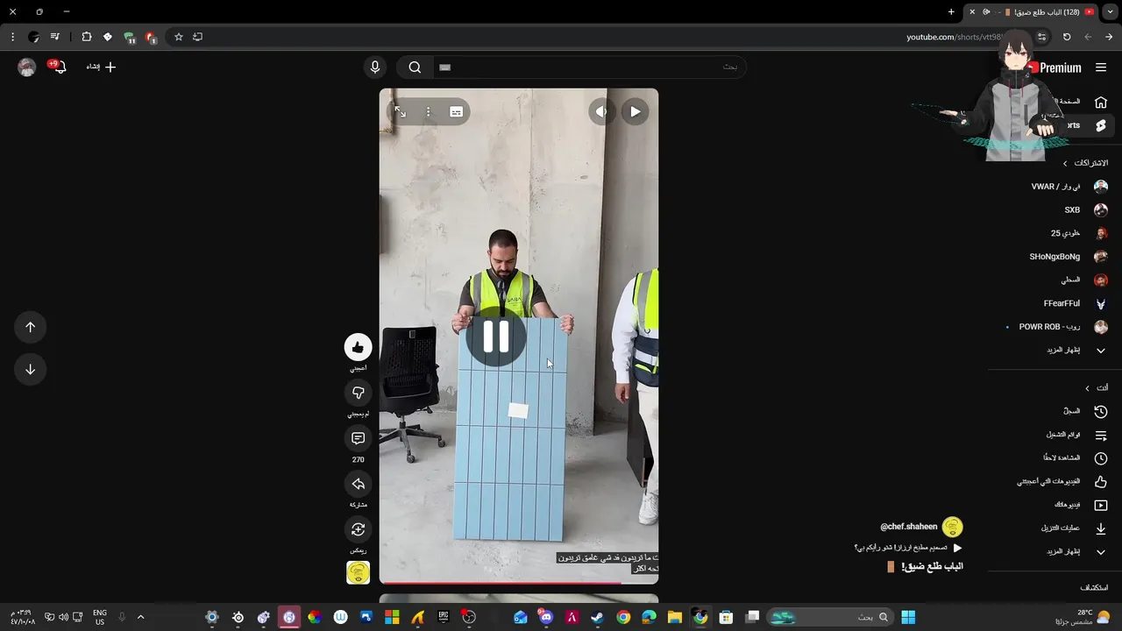Open the Short's sound source thumbnail
The height and width of the screenshot is (631, 1122).
point(358,573)
